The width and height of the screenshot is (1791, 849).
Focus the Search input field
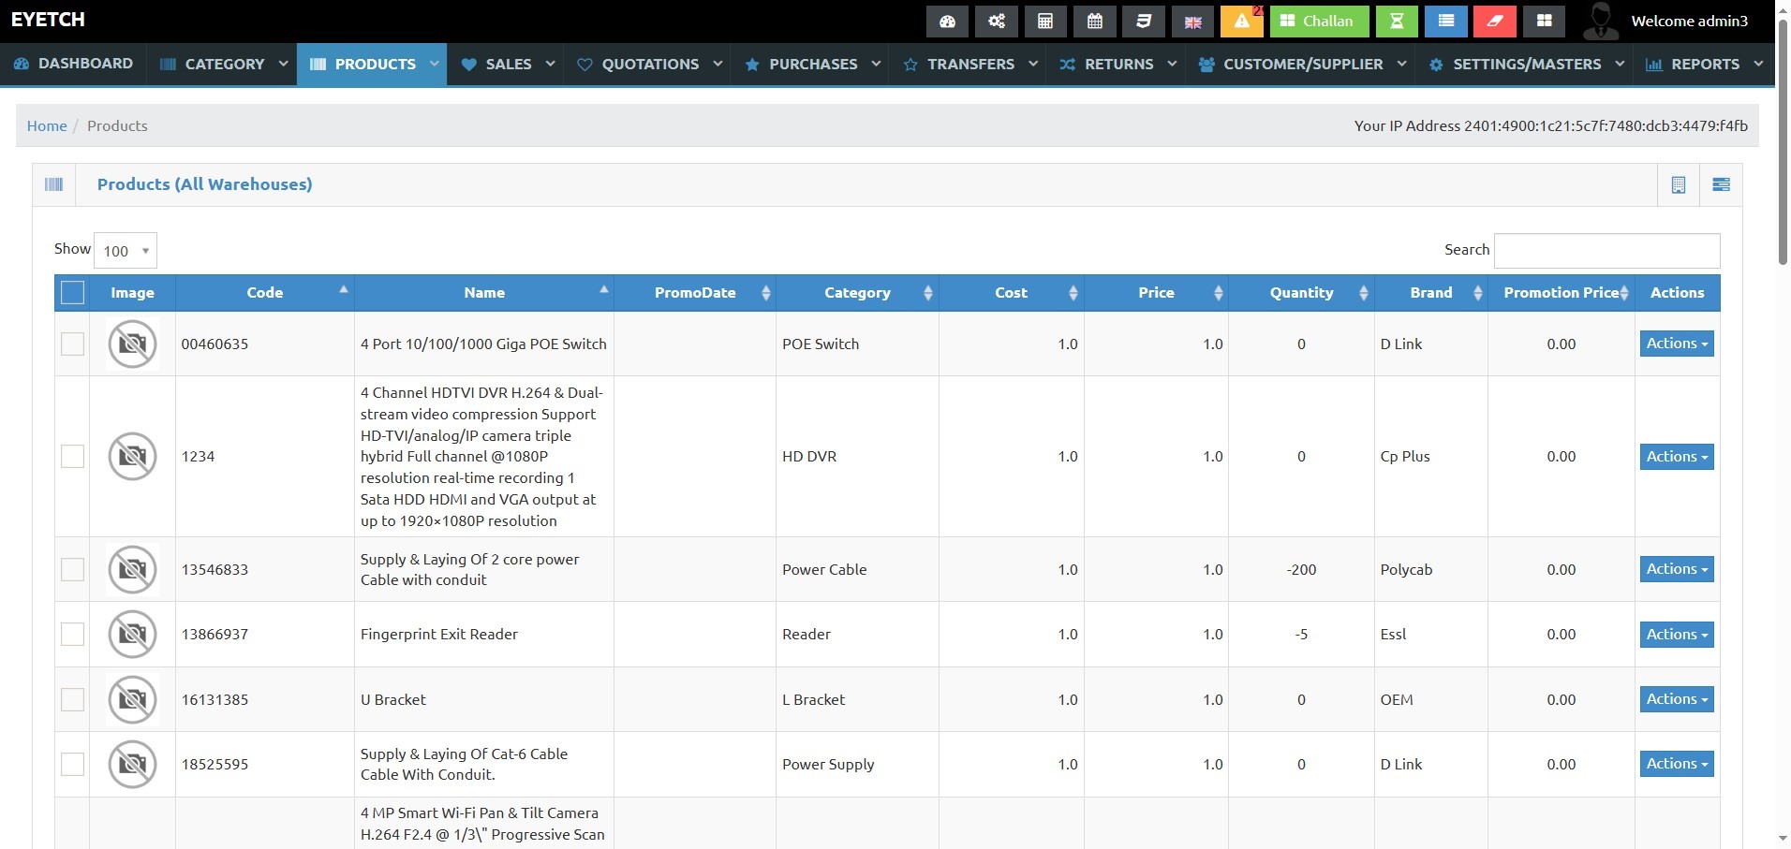coord(1606,250)
